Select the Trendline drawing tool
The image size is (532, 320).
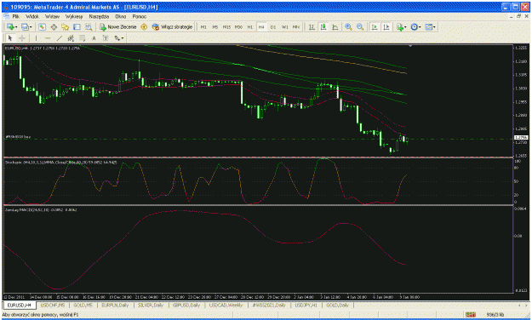click(x=60, y=38)
